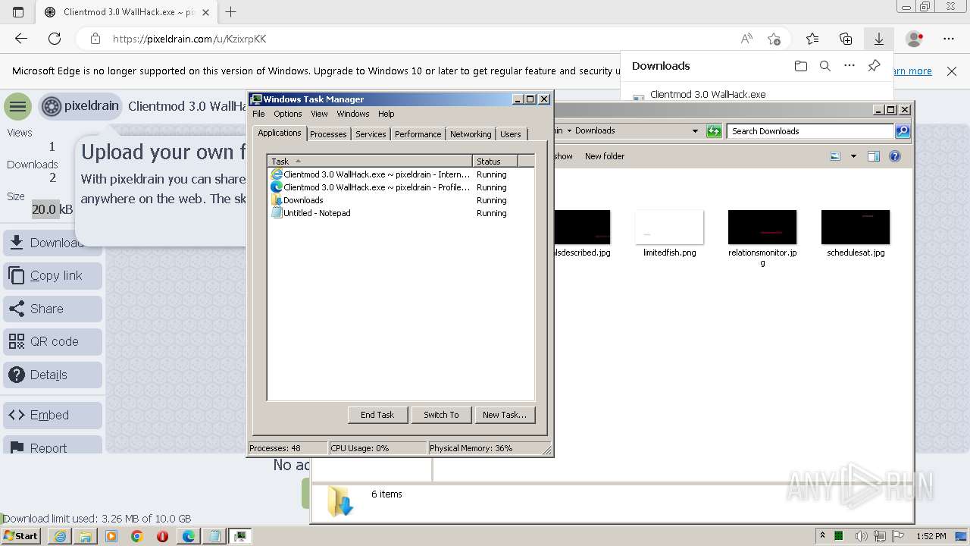Close the Clientmod 3.0 WallHack tab

pos(205,12)
